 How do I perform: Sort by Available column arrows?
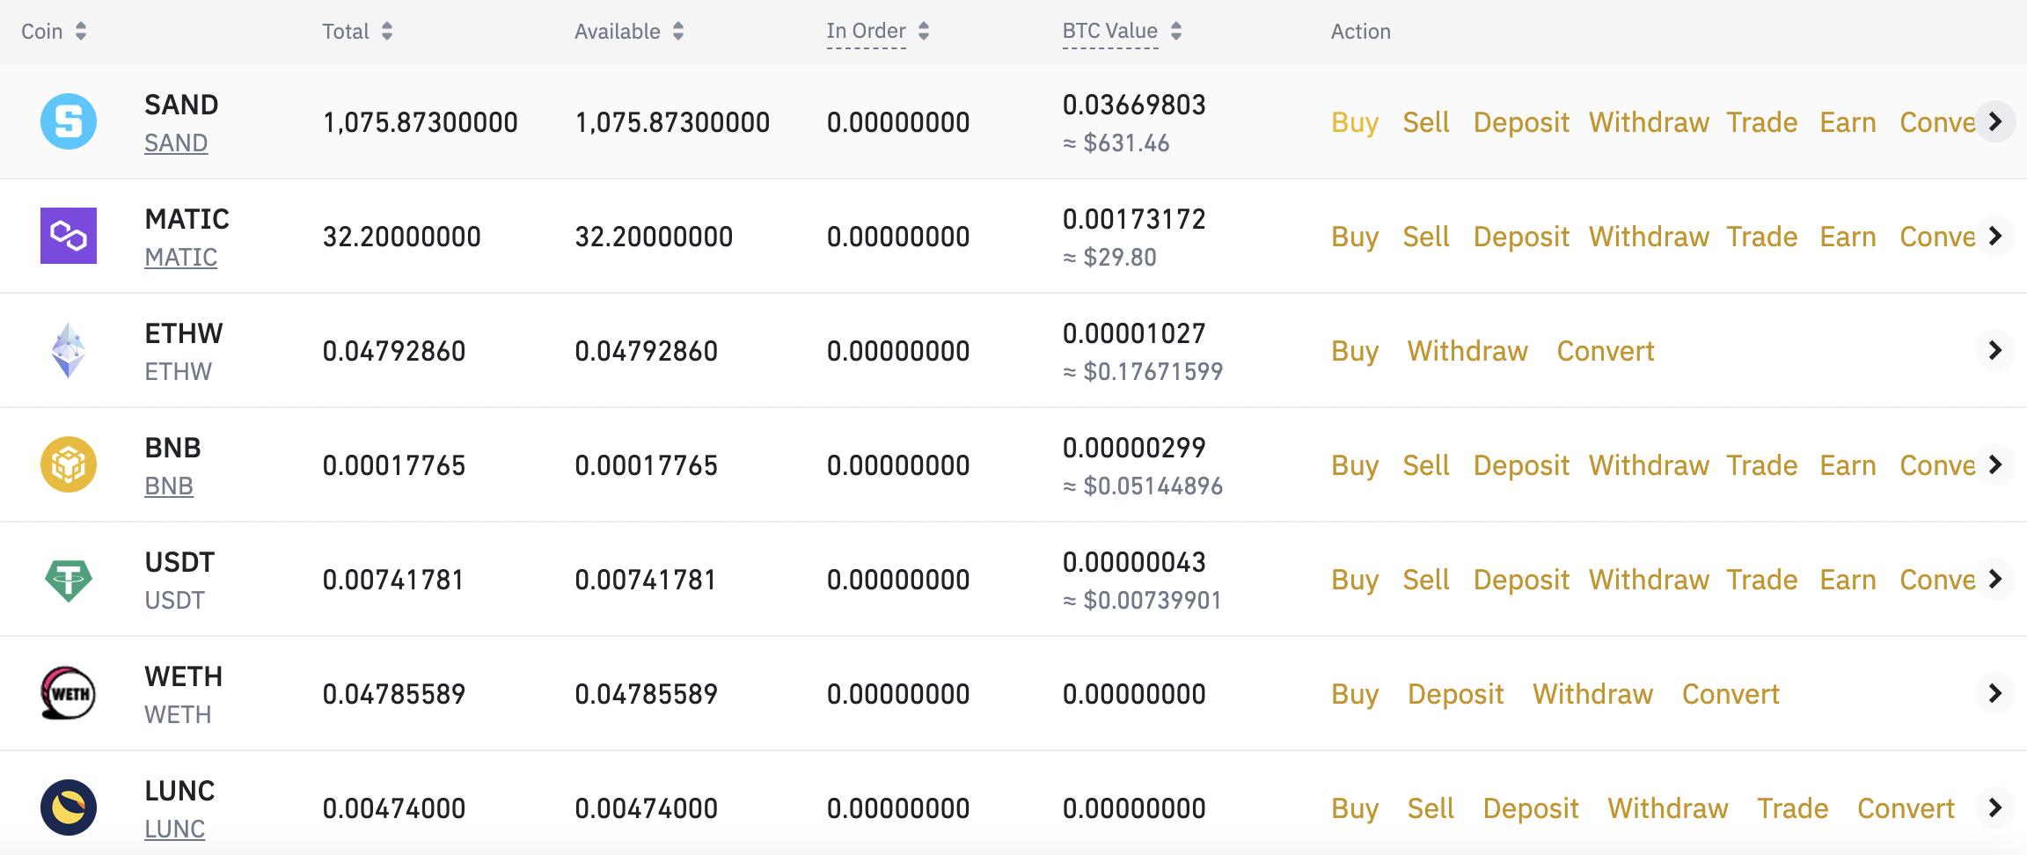point(678,32)
